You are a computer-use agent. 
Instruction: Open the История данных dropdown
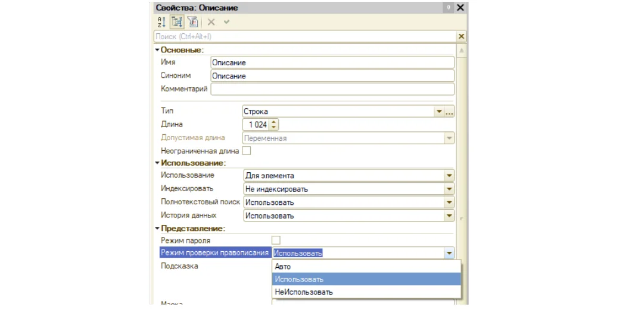pos(449,216)
